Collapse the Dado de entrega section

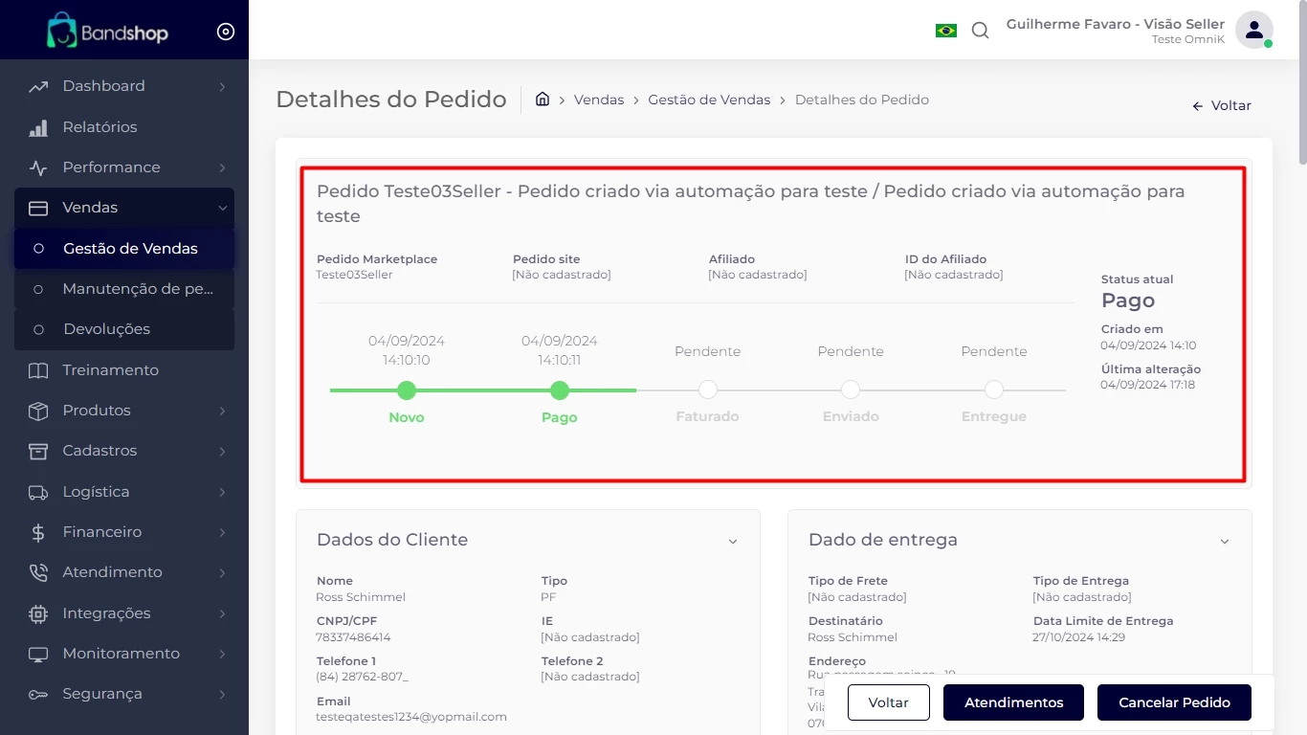[1224, 541]
